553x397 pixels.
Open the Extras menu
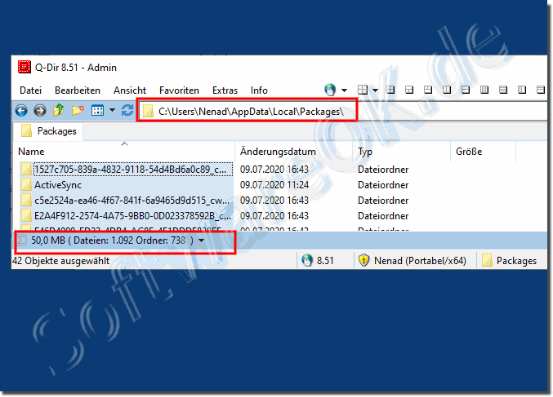click(x=225, y=90)
